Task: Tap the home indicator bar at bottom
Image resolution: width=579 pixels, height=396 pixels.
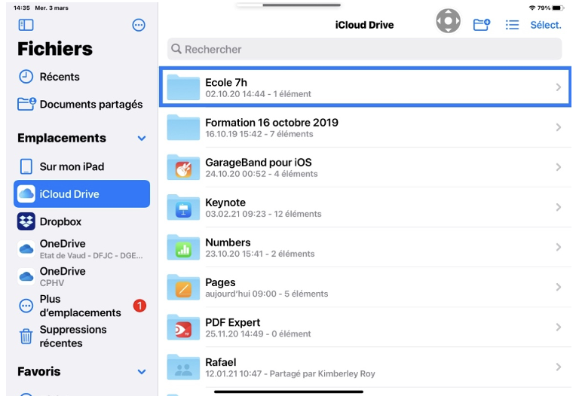Action: (289, 391)
